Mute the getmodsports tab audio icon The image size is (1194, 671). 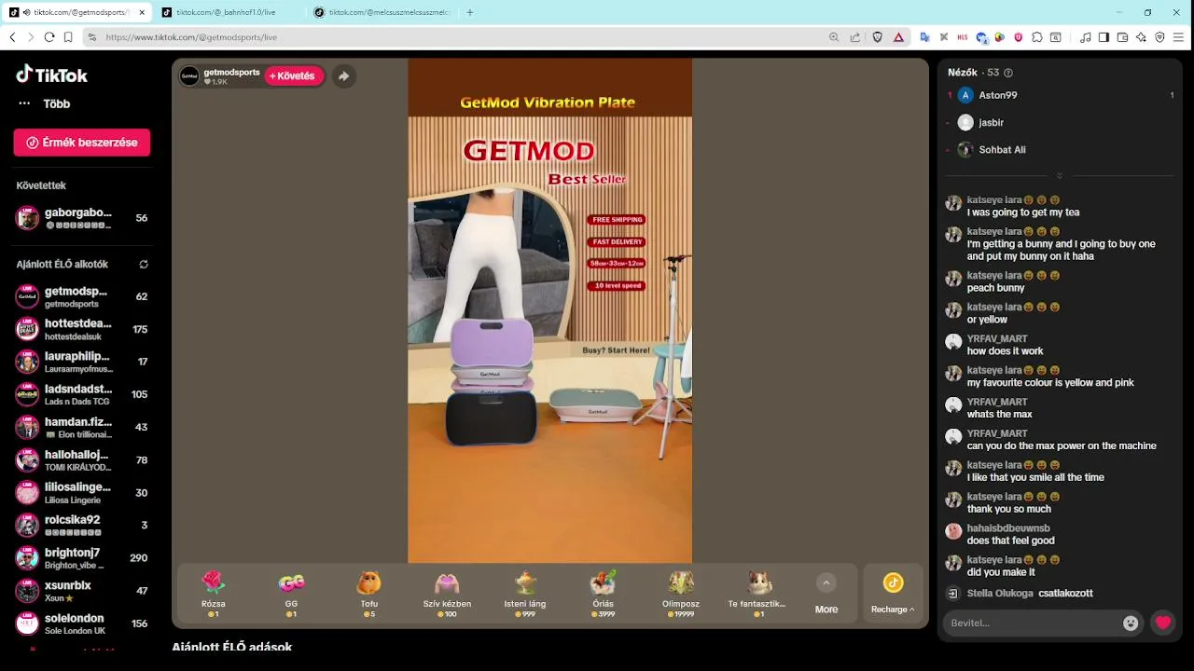[26, 12]
